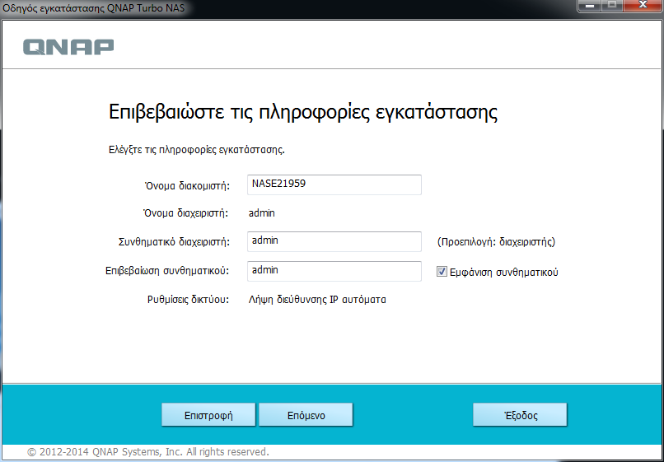Untick the Εμφάνιση συνθηματικού checkbox
Viewport: 664px width, 462px height.
tap(442, 272)
